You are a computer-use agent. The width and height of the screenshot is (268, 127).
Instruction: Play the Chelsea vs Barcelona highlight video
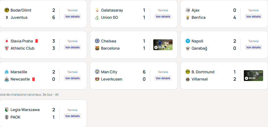click(163, 45)
